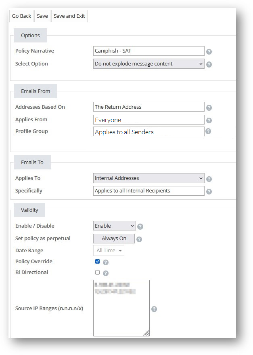Click the help icon beside Select Option
The image size is (253, 355).
click(209, 64)
